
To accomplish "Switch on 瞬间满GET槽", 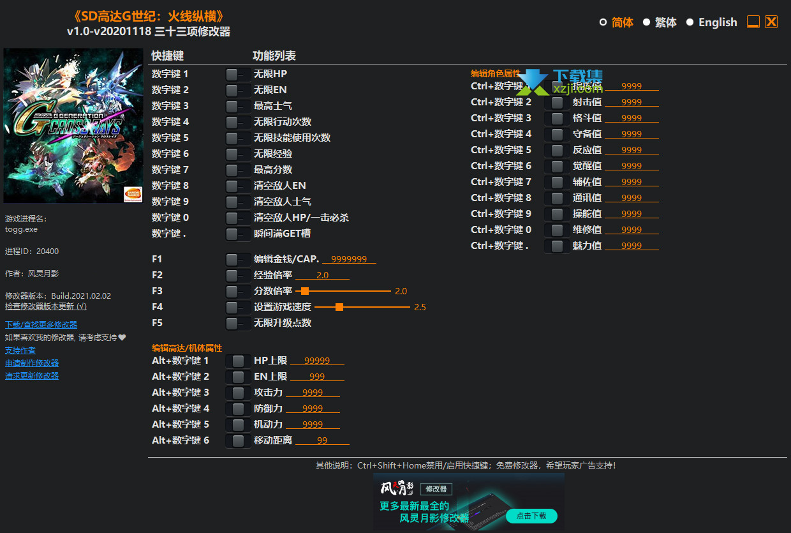I will [238, 234].
